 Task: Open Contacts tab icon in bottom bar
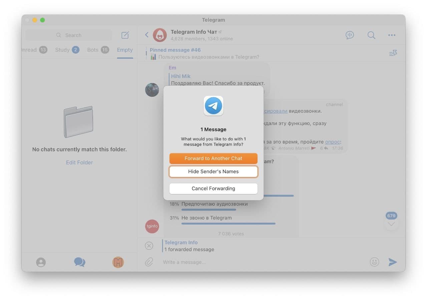pos(41,262)
